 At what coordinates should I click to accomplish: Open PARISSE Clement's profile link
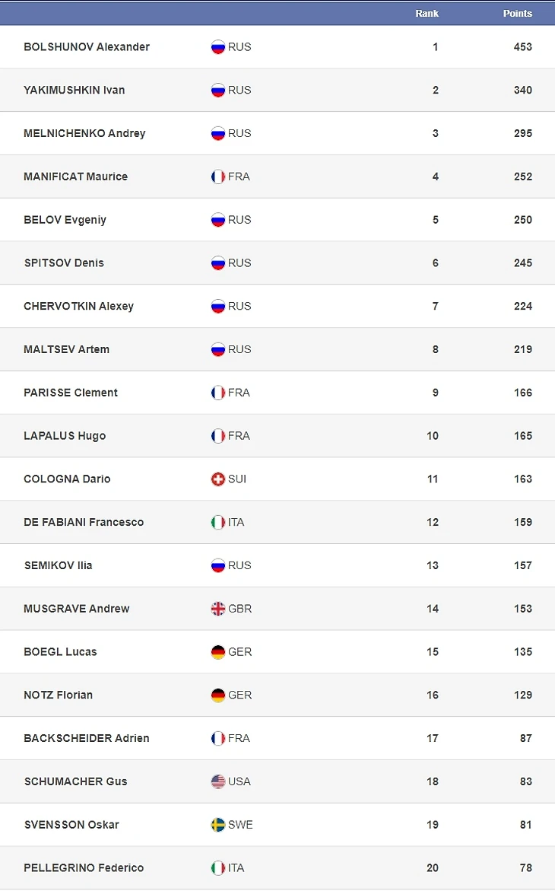point(71,392)
